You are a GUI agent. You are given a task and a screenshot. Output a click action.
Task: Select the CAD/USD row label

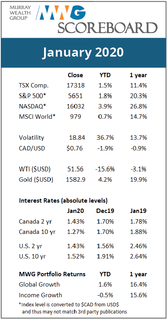(32, 148)
